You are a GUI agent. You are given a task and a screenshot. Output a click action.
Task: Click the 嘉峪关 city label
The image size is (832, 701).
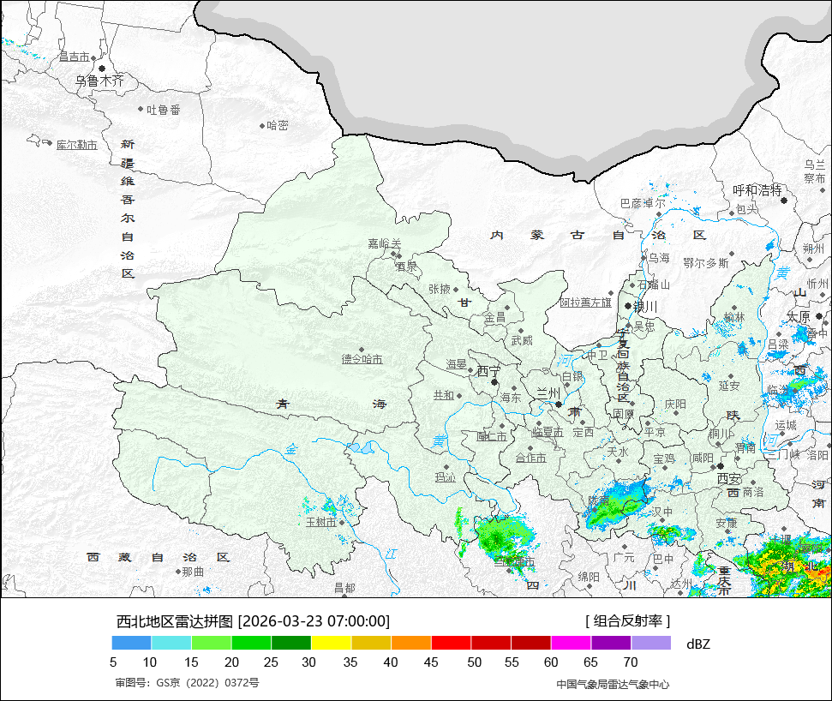click(385, 243)
